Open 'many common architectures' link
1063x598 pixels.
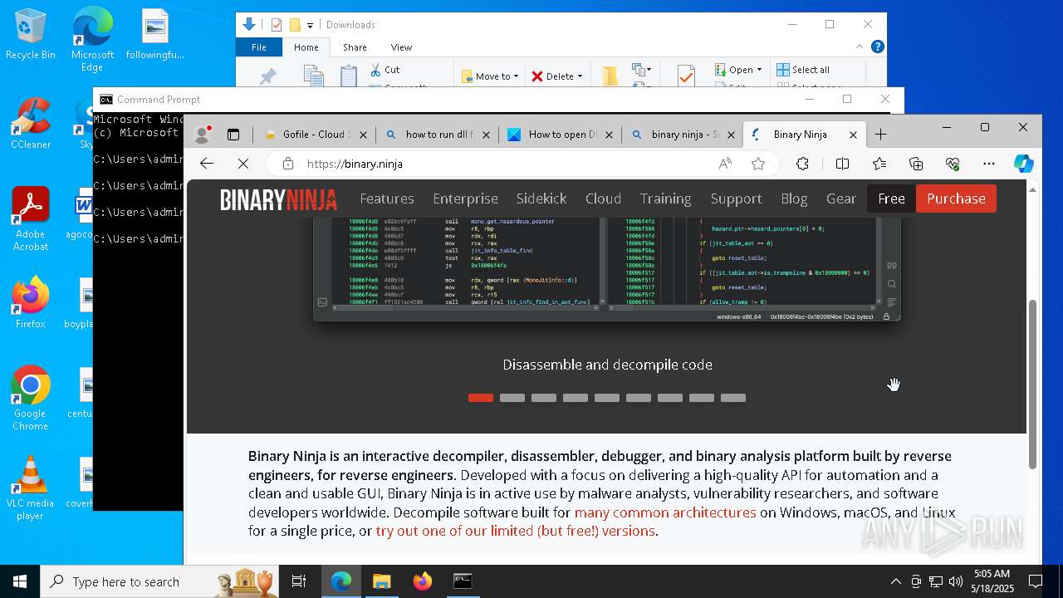665,512
